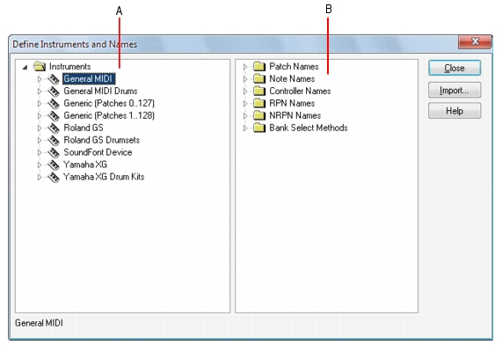Click the Note Names folder icon
502x345 pixels.
click(259, 78)
